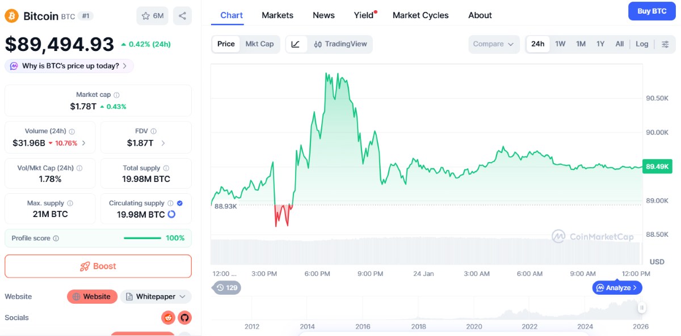The height and width of the screenshot is (336, 681).
Task: Switch to TradingView chart mode
Action: tap(340, 44)
